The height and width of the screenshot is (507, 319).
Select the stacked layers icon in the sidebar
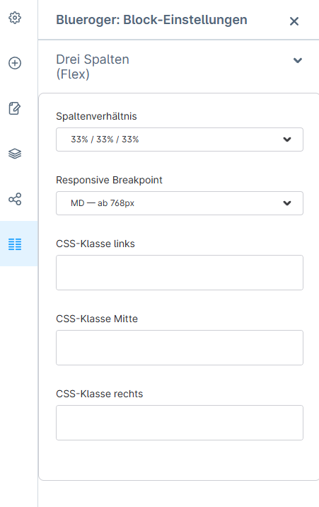[x=15, y=154]
